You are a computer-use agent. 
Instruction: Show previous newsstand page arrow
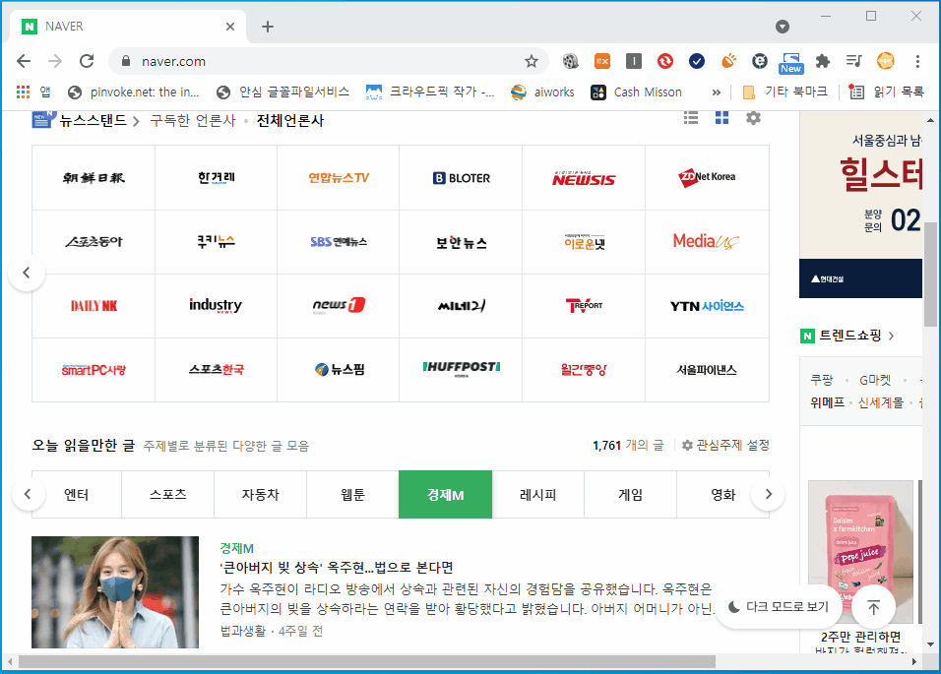point(27,273)
